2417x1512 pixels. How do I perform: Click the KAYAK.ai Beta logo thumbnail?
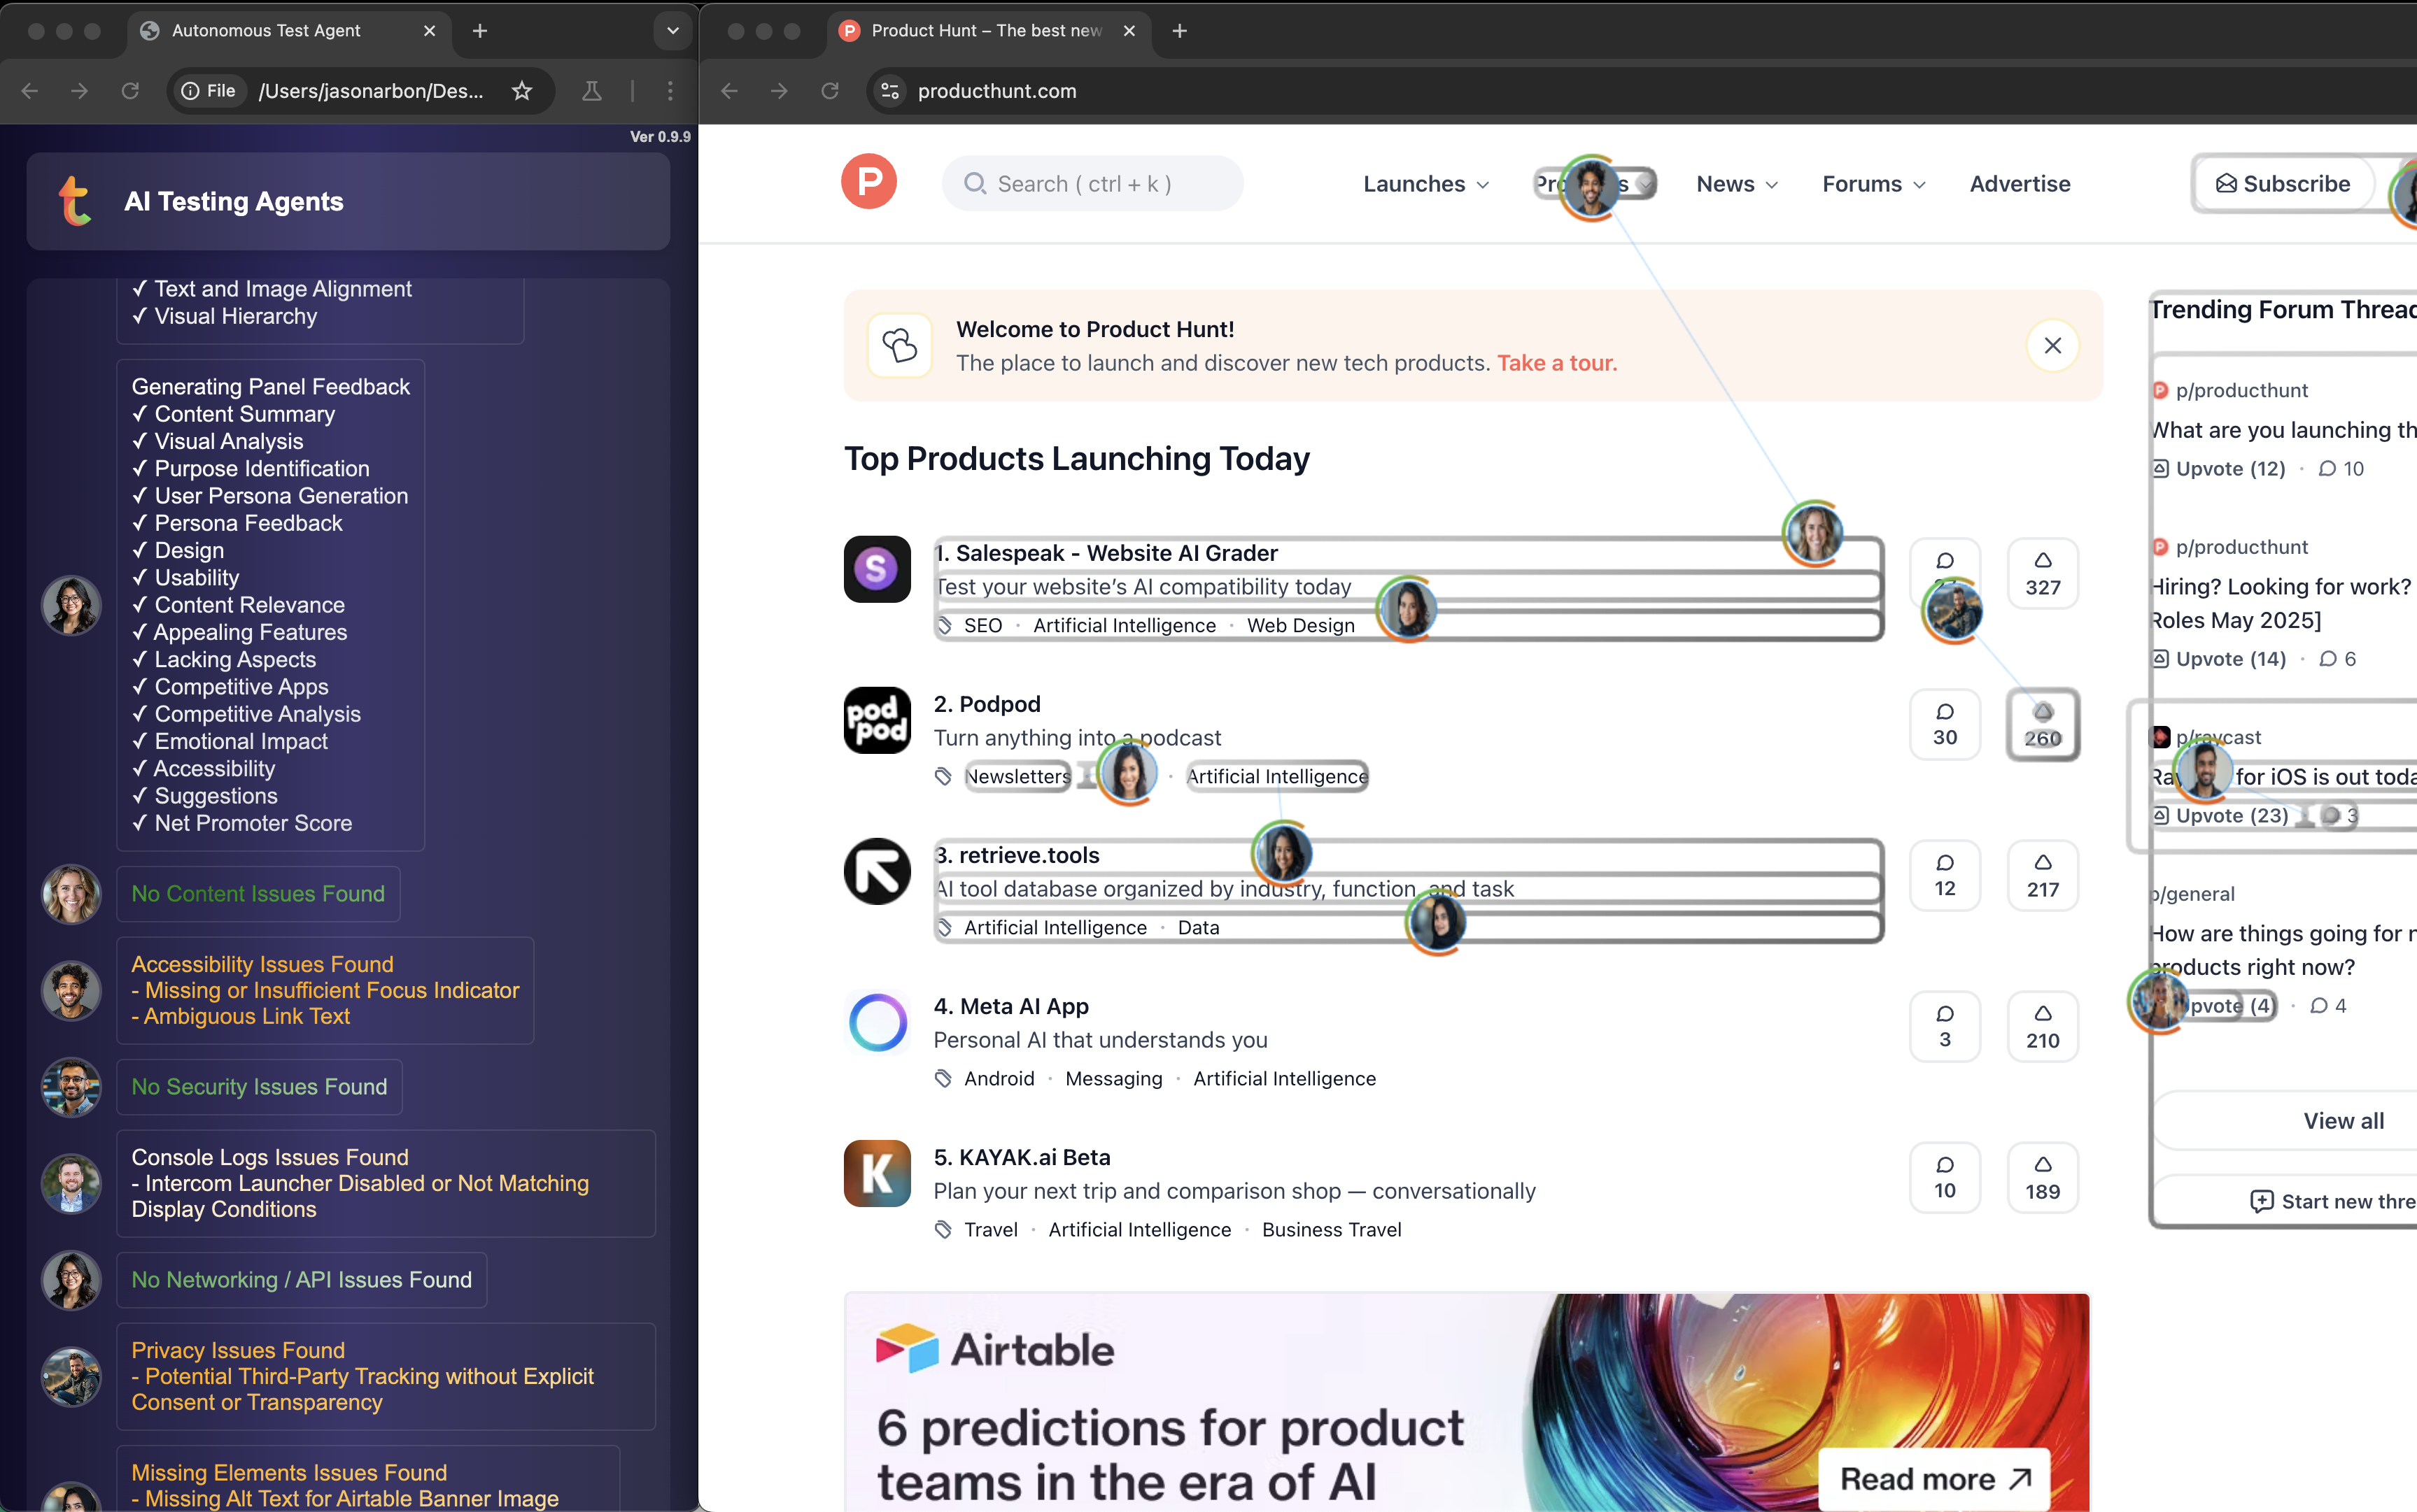(x=876, y=1173)
